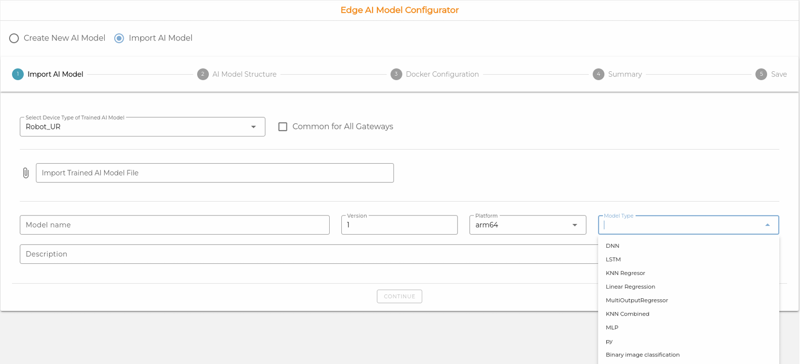Click step 2 circle for AI Model Structure
This screenshot has height=364, width=801.
(x=203, y=74)
